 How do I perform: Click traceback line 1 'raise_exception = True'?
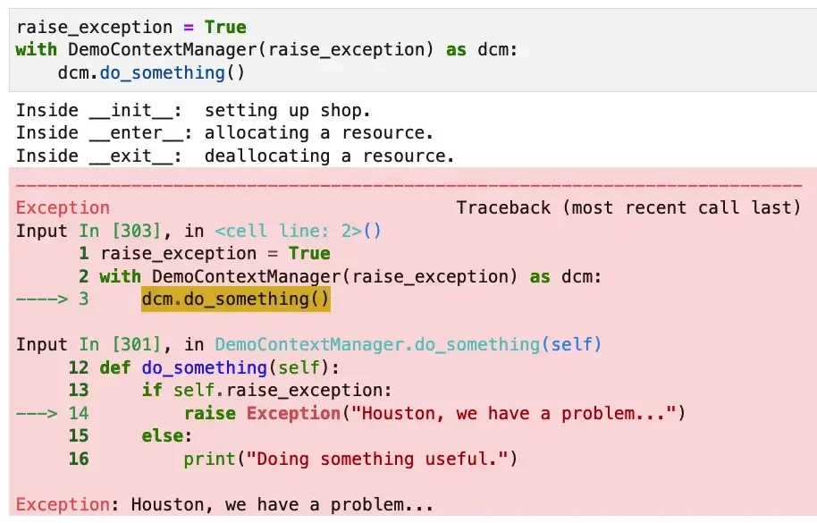pos(215,254)
